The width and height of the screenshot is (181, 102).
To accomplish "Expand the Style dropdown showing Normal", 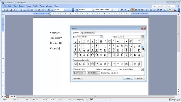I will (x=93, y=10).
